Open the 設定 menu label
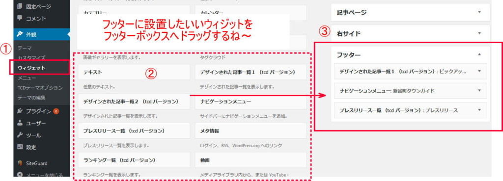The image size is (503, 181). coord(31,148)
